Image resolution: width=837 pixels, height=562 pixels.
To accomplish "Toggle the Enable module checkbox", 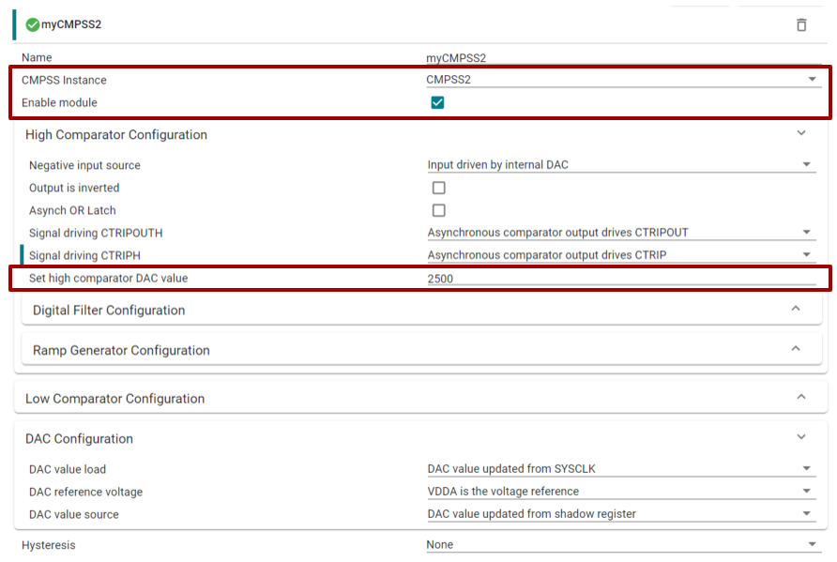I will [437, 102].
